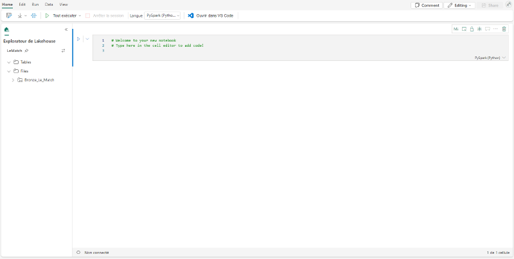Click the Explorateur de Lakehouse heading
Screen dimensions: 514x259
[x=30, y=41]
